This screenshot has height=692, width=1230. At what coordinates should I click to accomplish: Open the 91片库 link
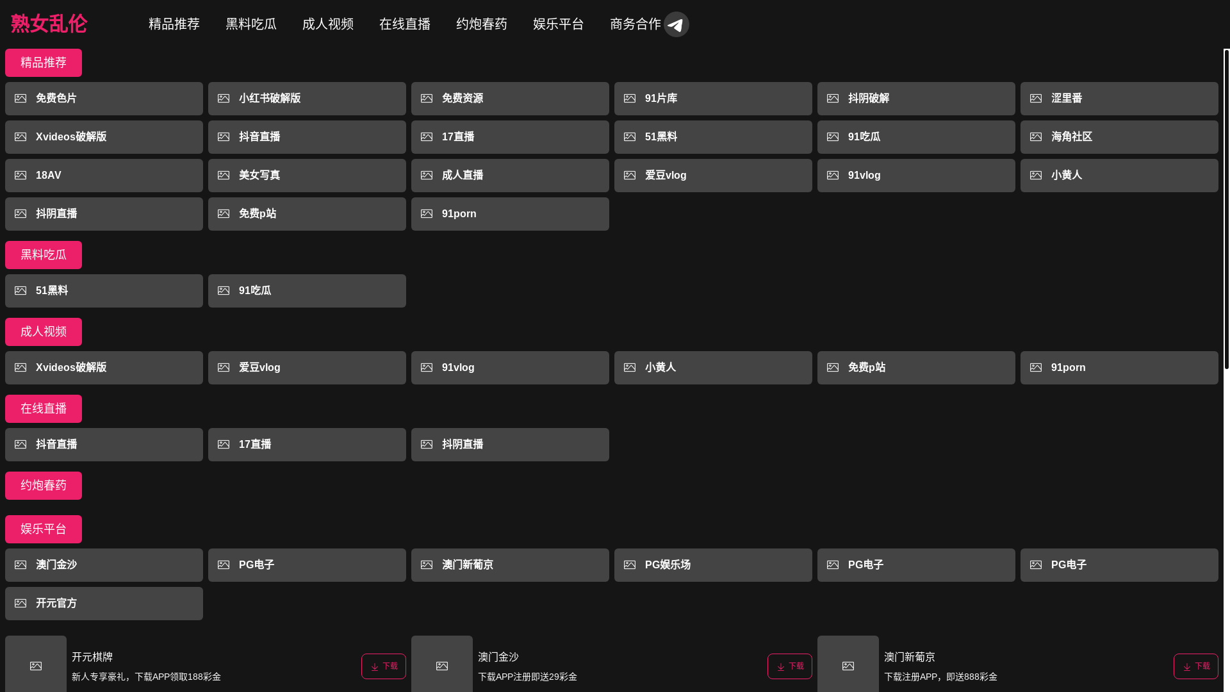(x=713, y=99)
